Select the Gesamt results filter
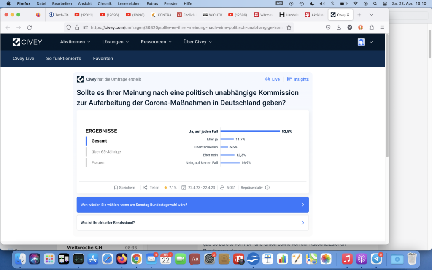 (99, 141)
